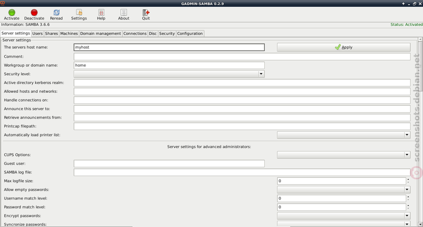Edit the Workgroup or domain name field

[169, 65]
